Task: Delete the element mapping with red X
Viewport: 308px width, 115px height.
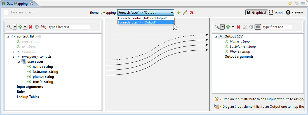Action: click(x=192, y=13)
